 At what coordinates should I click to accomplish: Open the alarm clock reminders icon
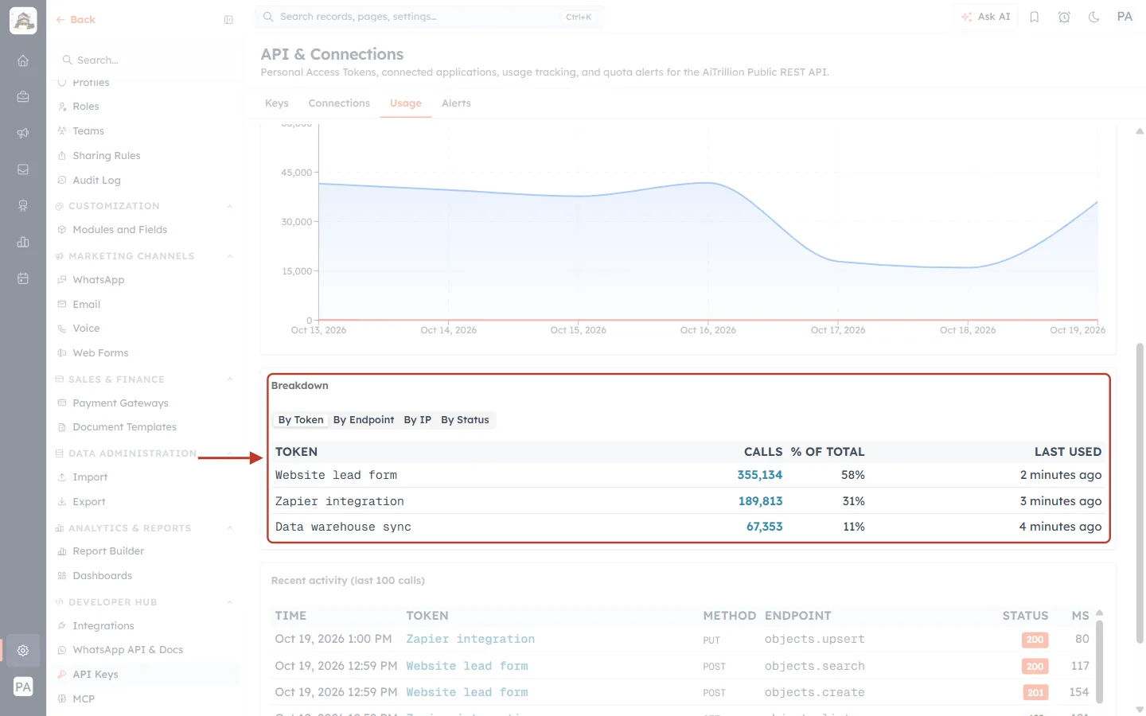click(1064, 17)
